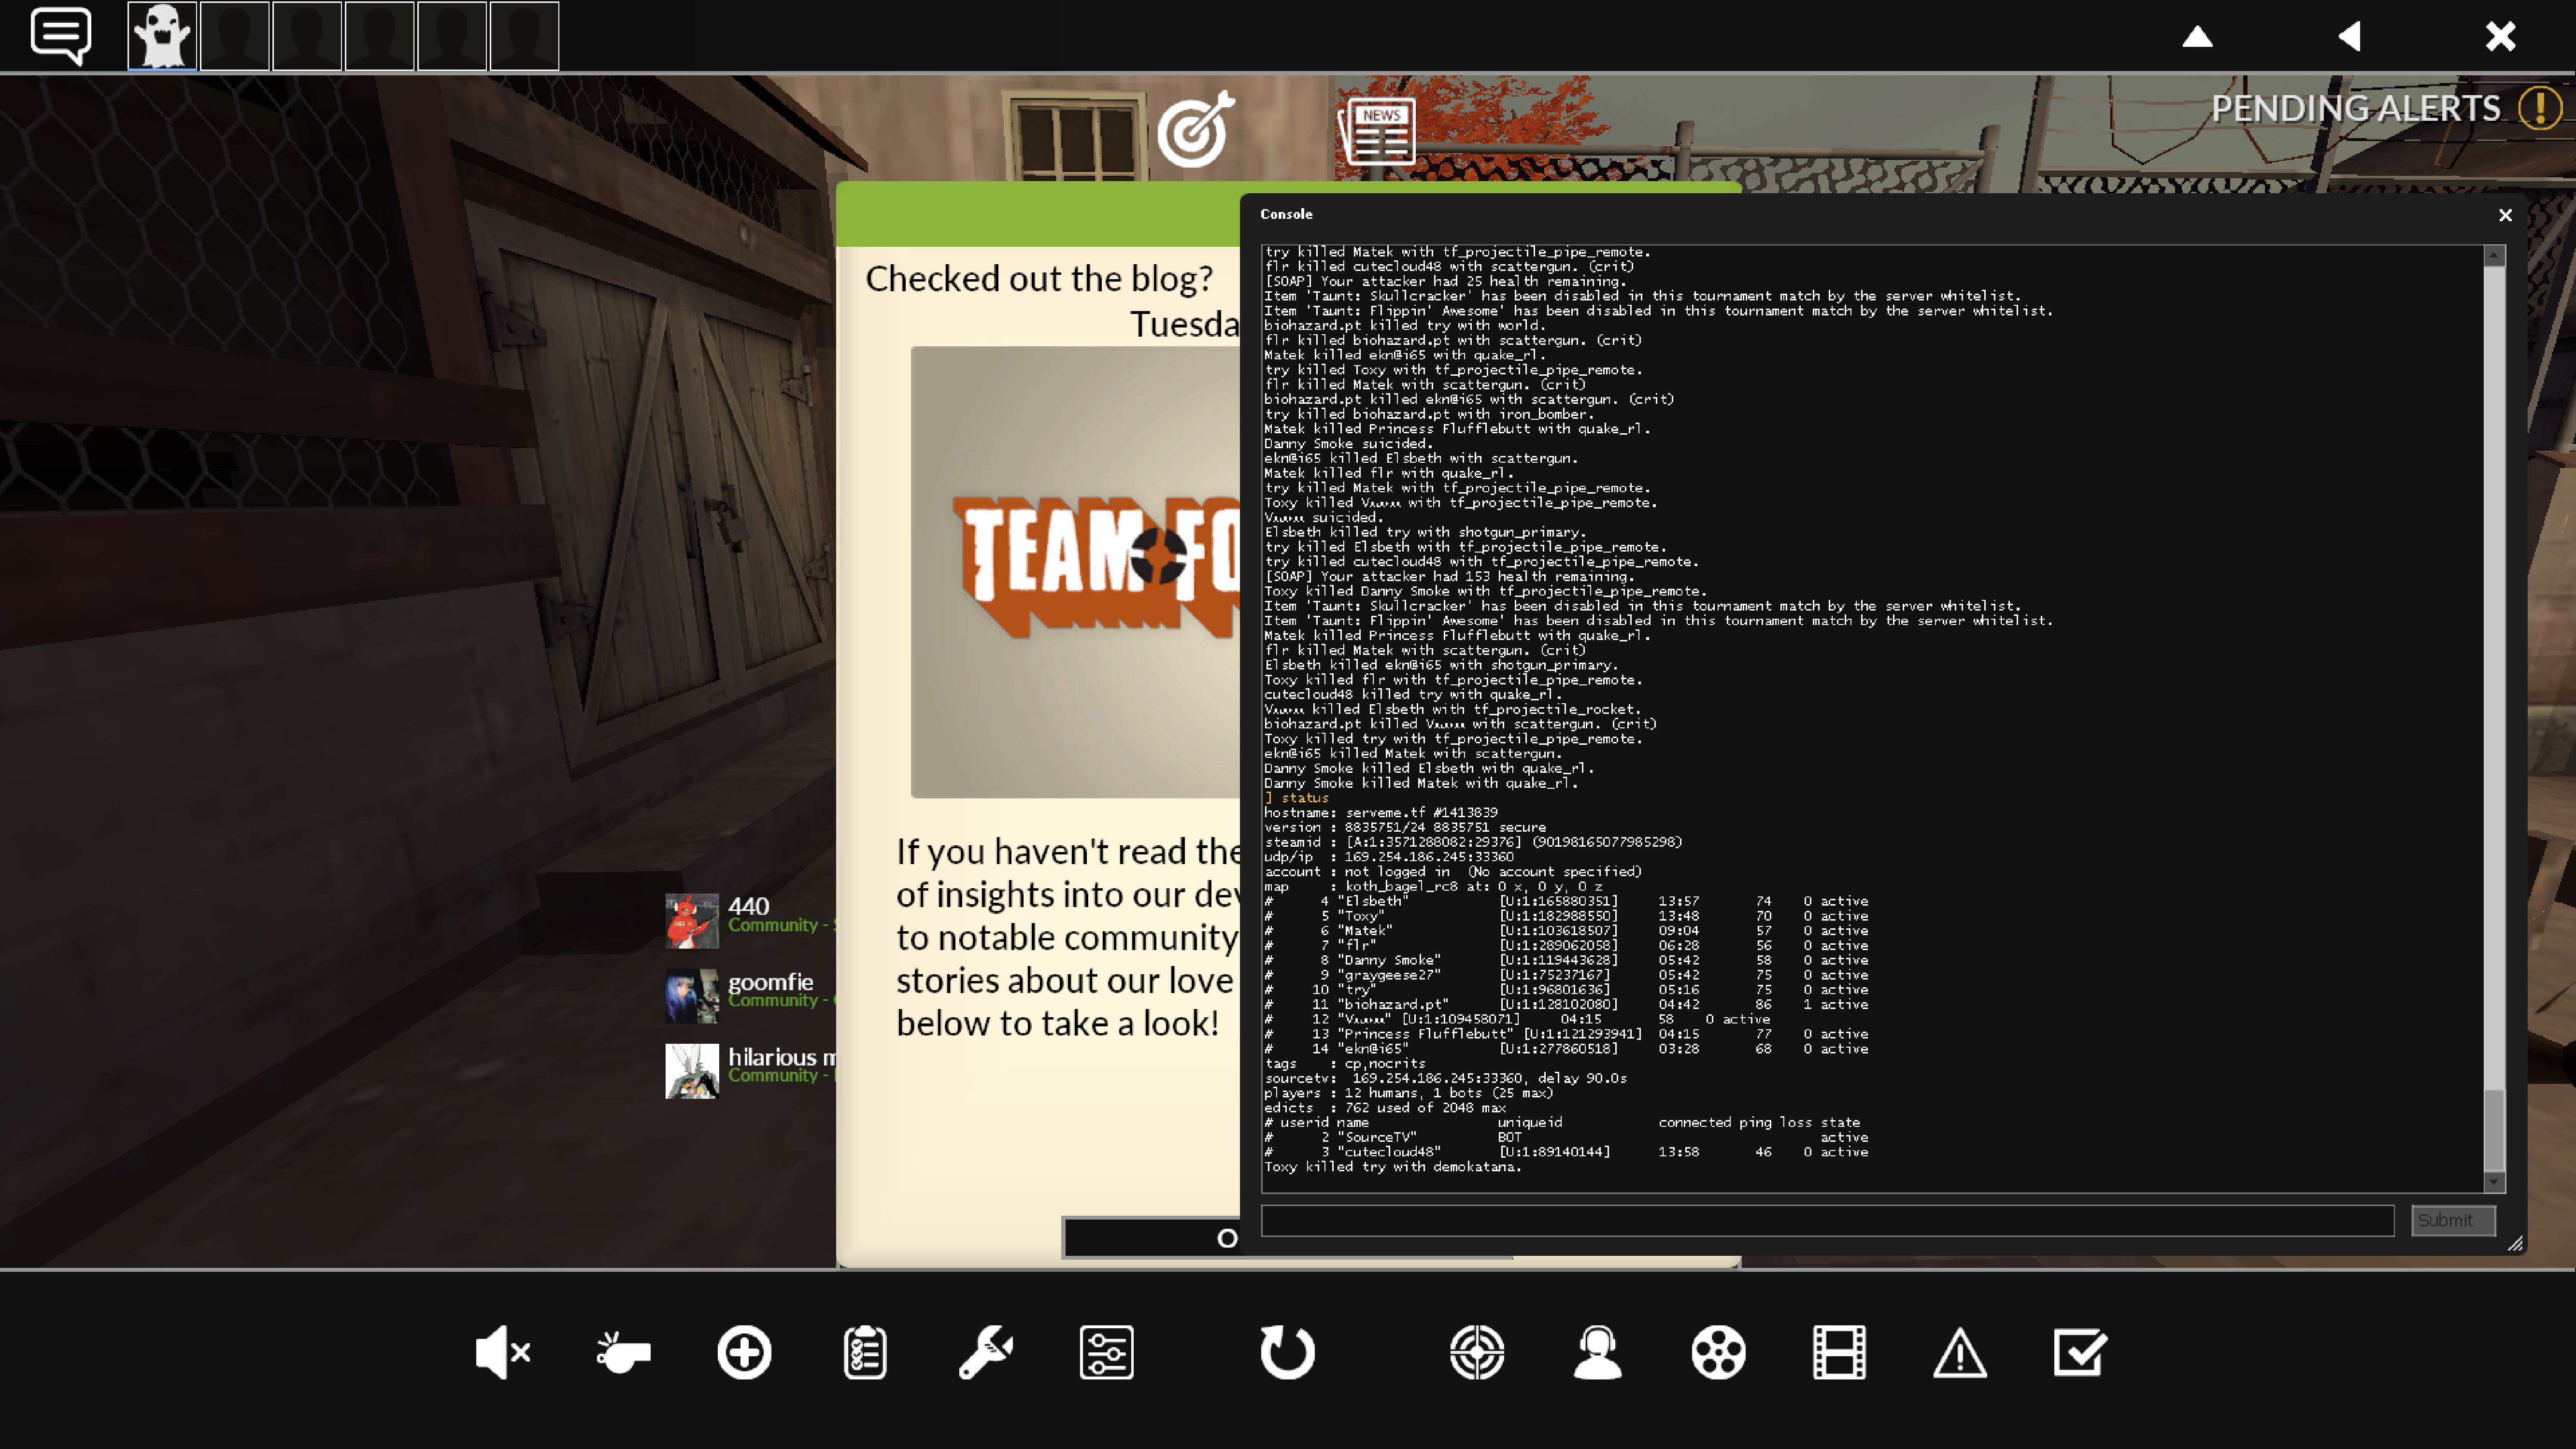Click 'Checked out the blog?' headline
The image size is (2576, 1449).
(1039, 279)
